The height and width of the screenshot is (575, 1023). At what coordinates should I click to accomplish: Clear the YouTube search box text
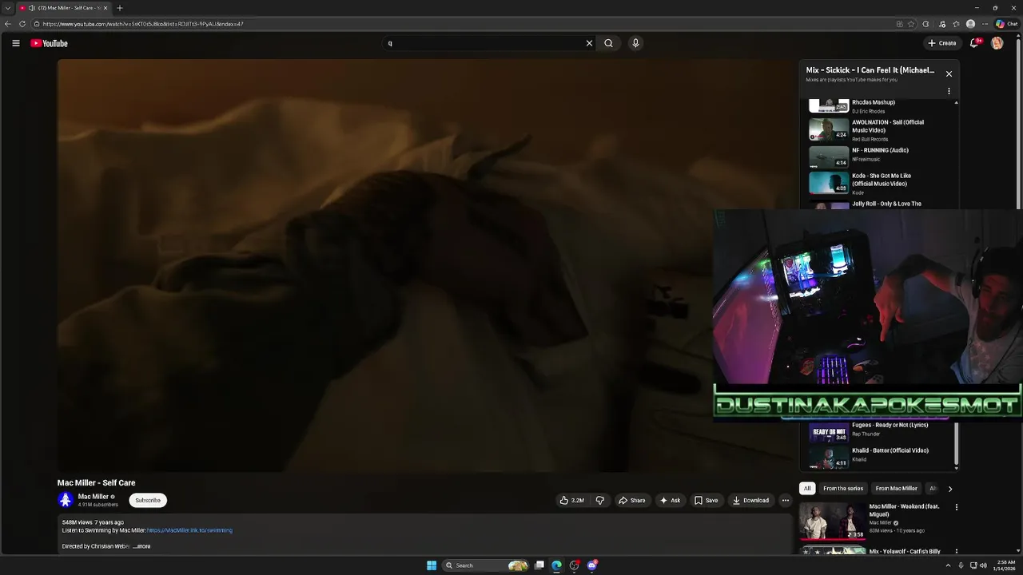589,43
